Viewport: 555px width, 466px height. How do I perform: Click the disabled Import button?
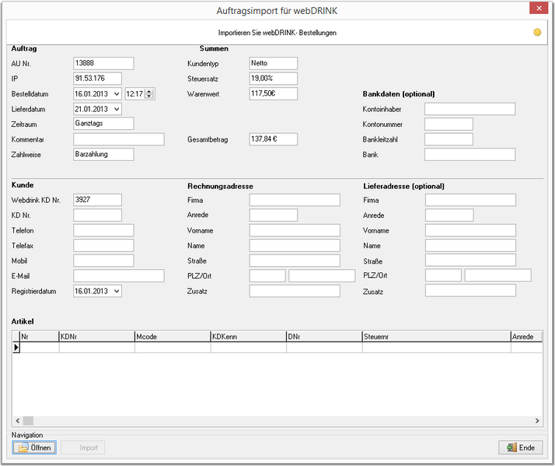tap(83, 447)
